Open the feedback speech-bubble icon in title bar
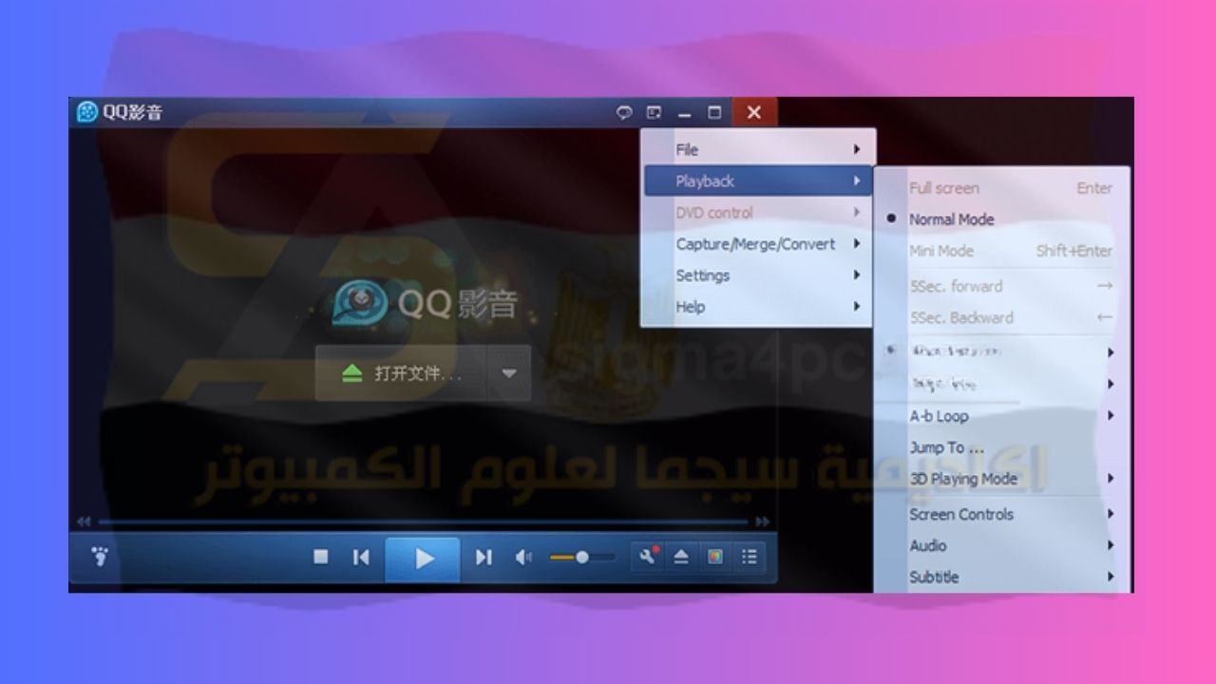This screenshot has width=1216, height=684. tap(624, 112)
